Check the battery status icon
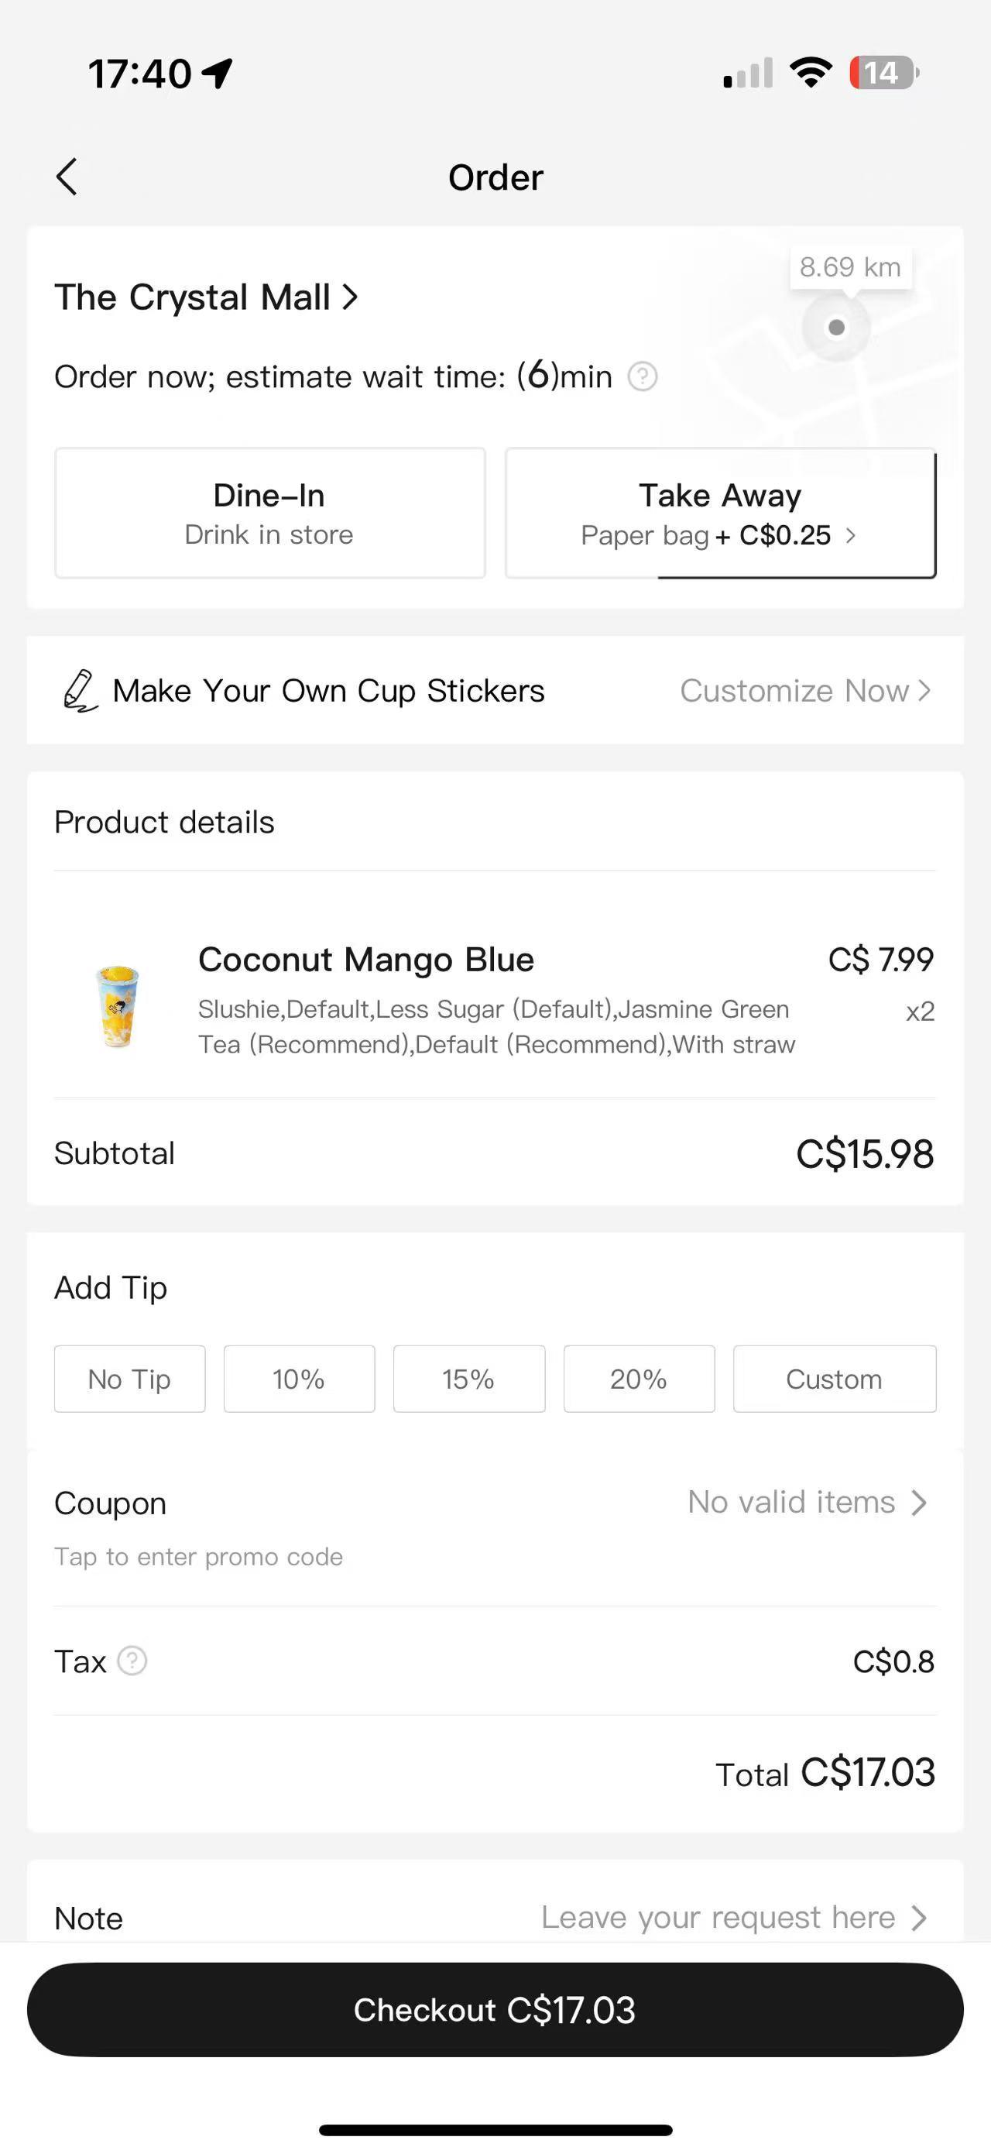This screenshot has width=991, height=2154. pyautogui.click(x=883, y=73)
